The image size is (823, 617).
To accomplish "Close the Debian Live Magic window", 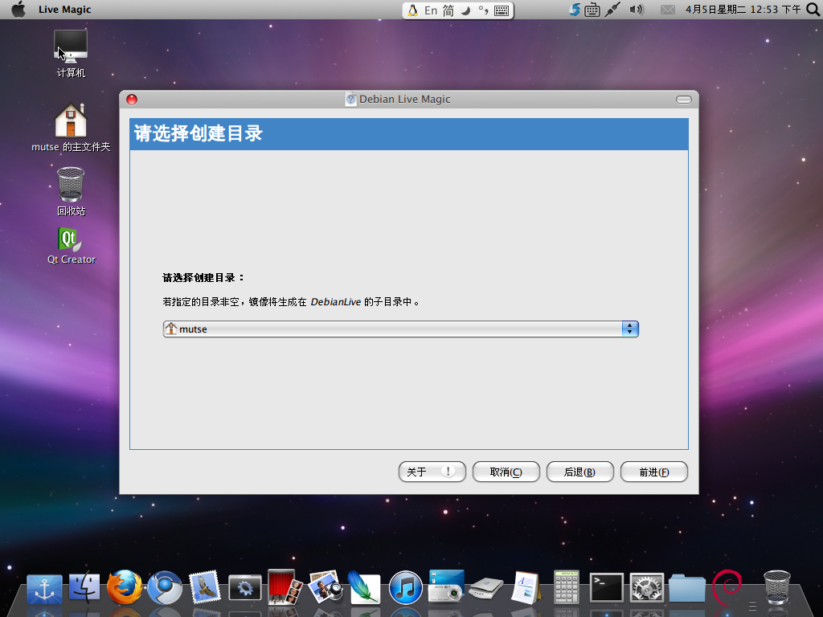I will click(132, 100).
